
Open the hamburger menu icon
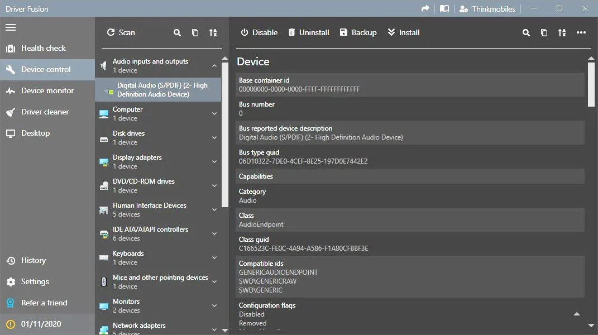click(x=11, y=27)
